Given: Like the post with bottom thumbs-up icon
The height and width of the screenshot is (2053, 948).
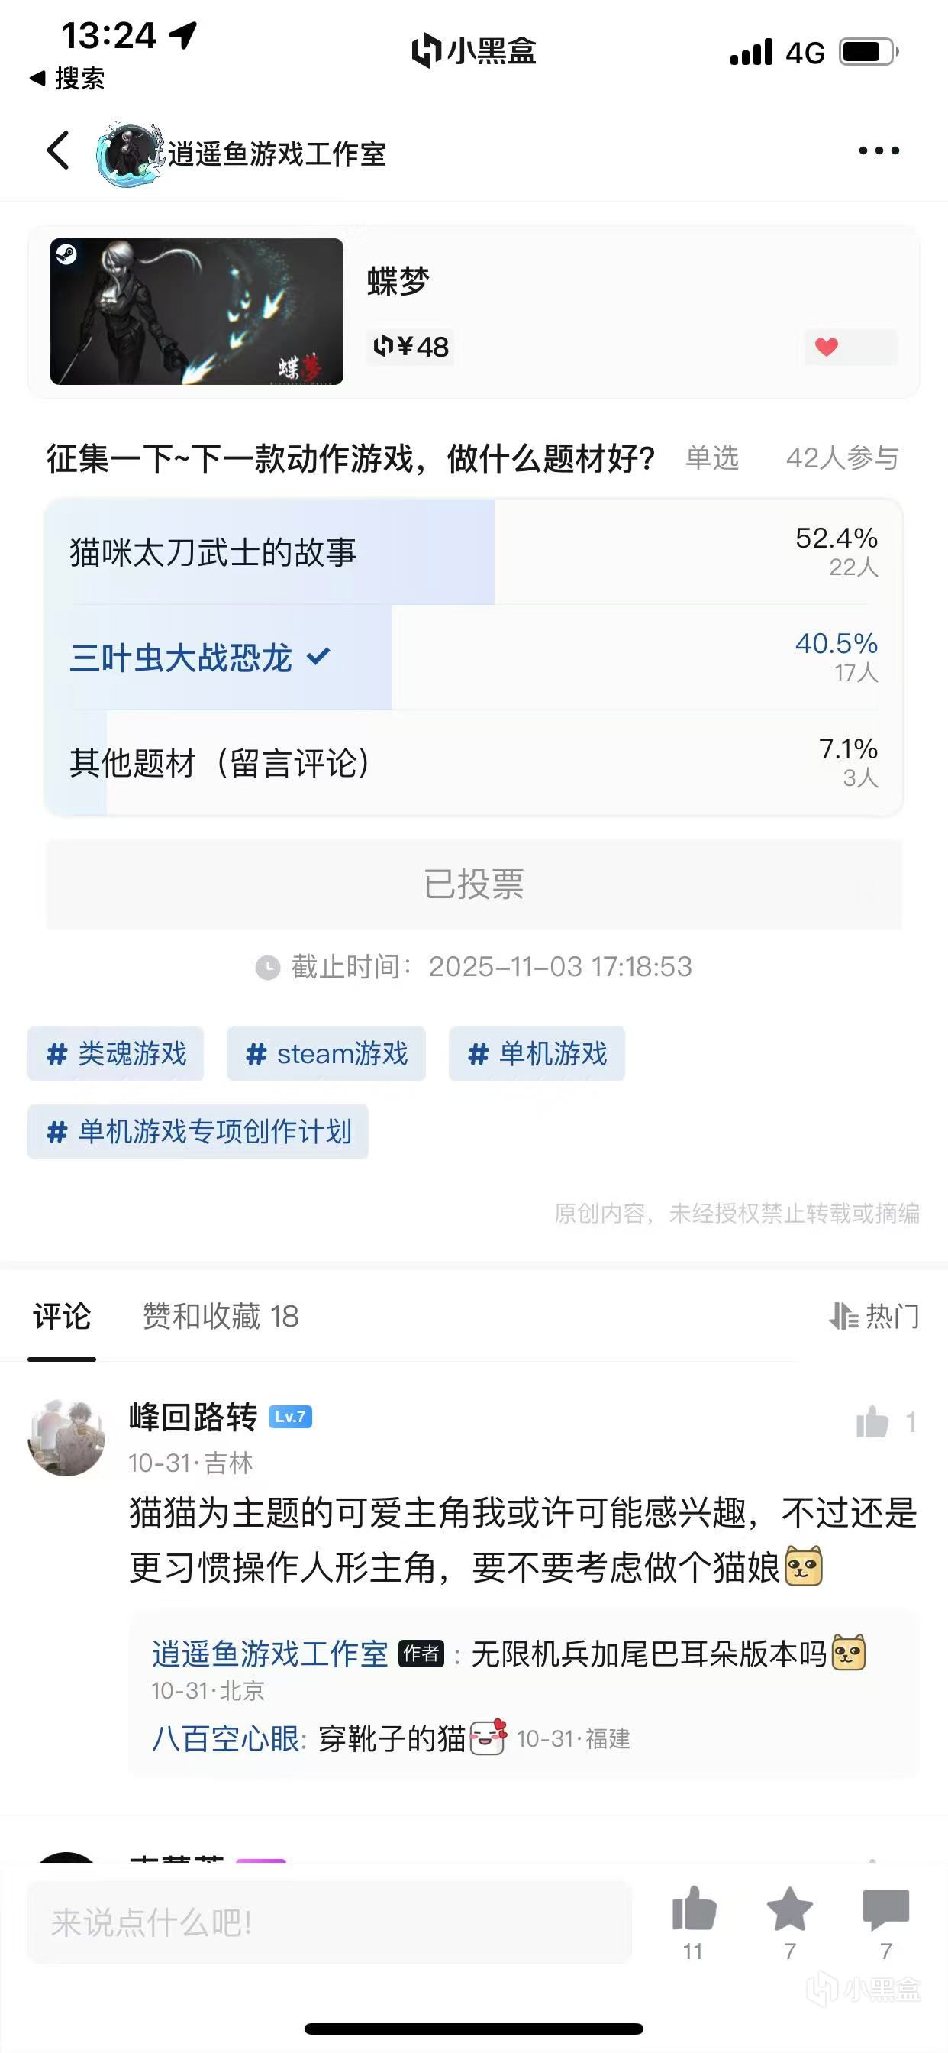Looking at the screenshot, I should coord(694,1911).
